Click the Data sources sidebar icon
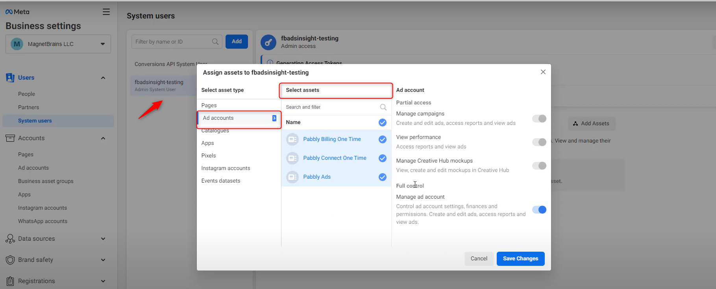The width and height of the screenshot is (716, 289). tap(10, 239)
